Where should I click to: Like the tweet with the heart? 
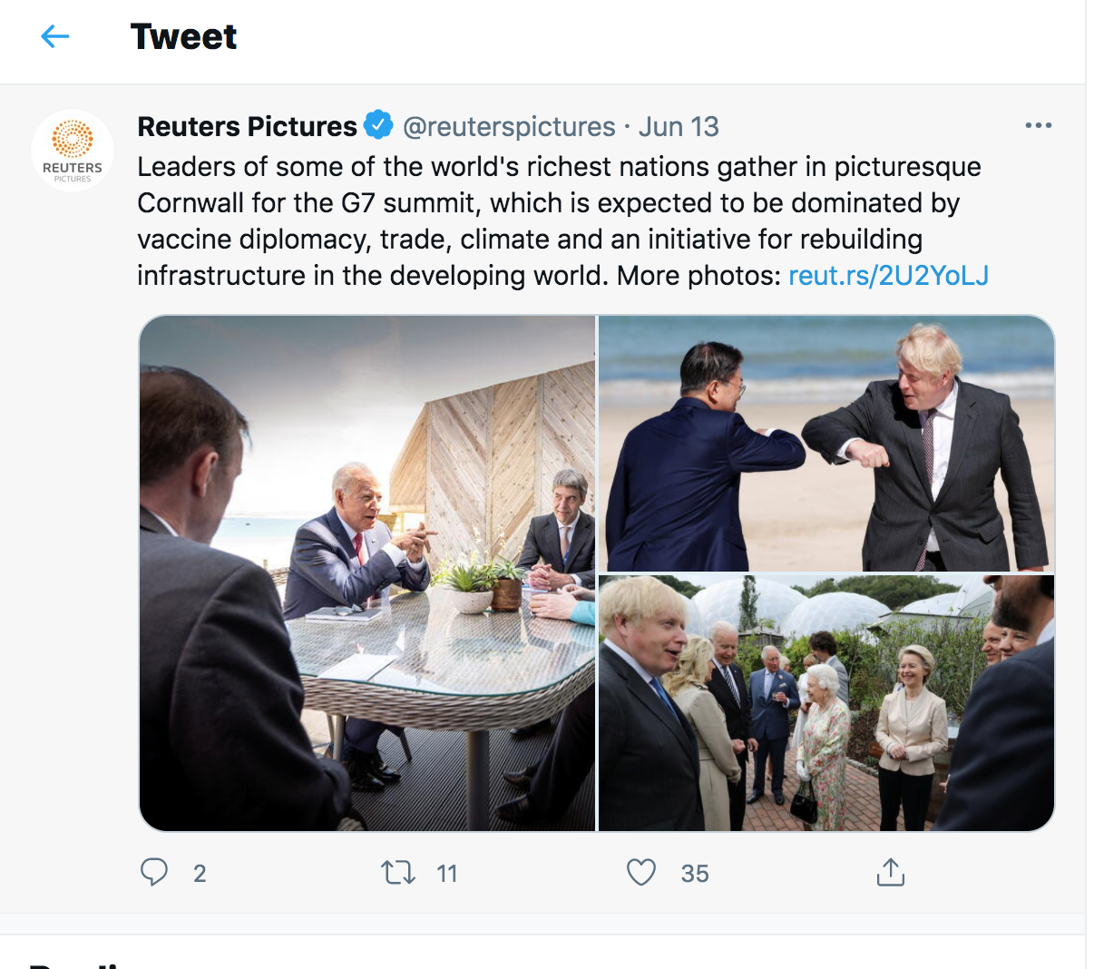[641, 872]
